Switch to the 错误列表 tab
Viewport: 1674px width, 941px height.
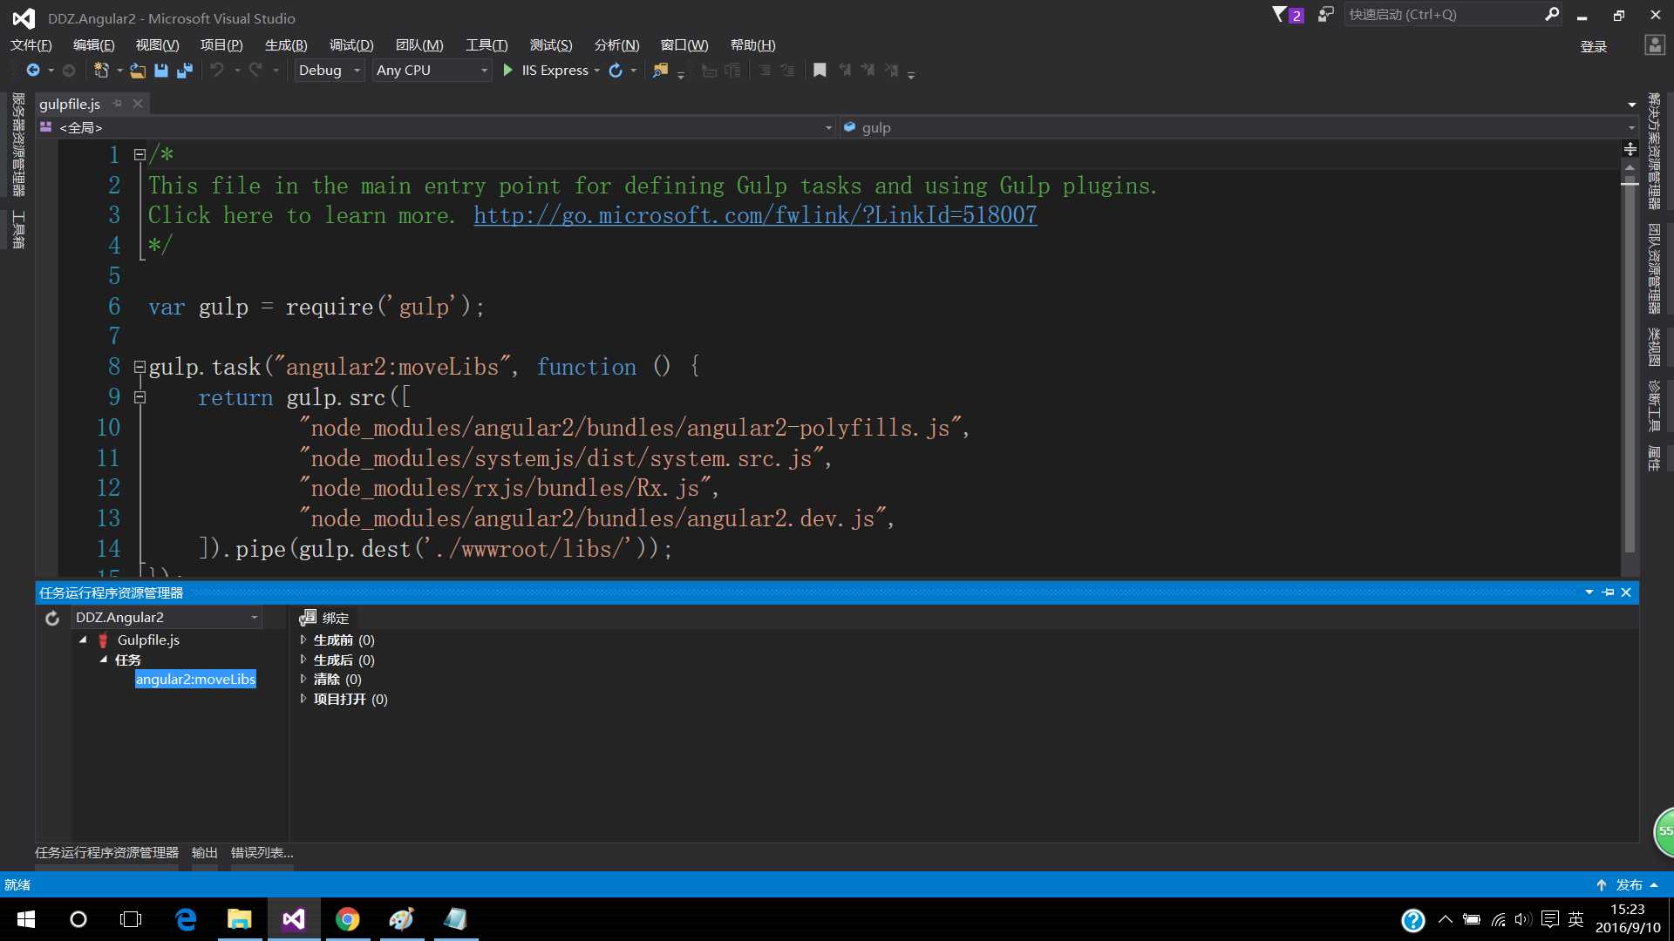click(x=262, y=853)
